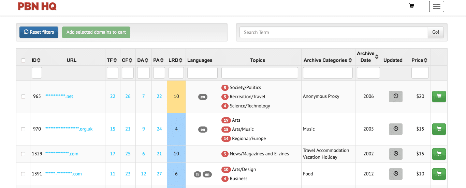
Task: Check the box for domain ID 1391
Action: [23, 174]
